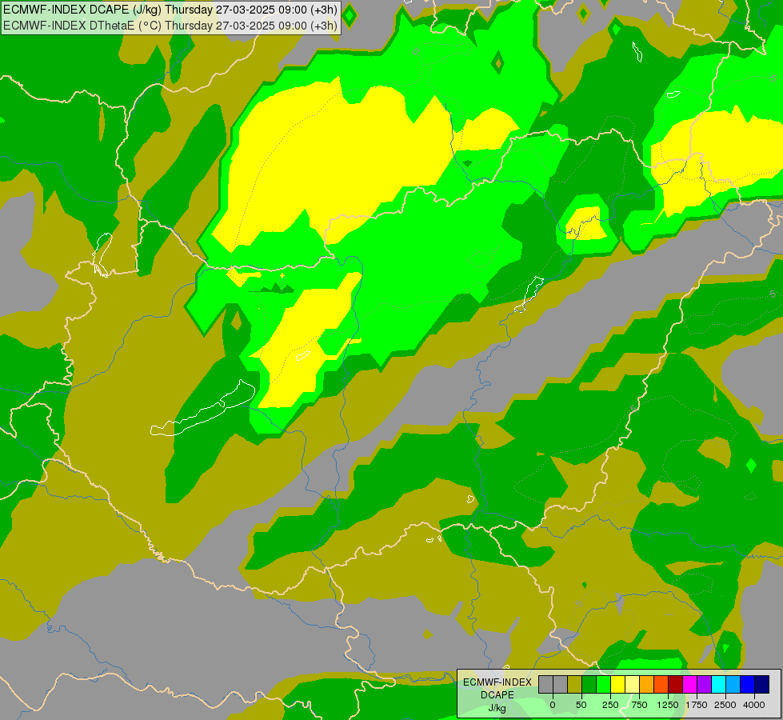The height and width of the screenshot is (720, 783).
Task: Select the purple legend swatch
Action: coord(704,685)
